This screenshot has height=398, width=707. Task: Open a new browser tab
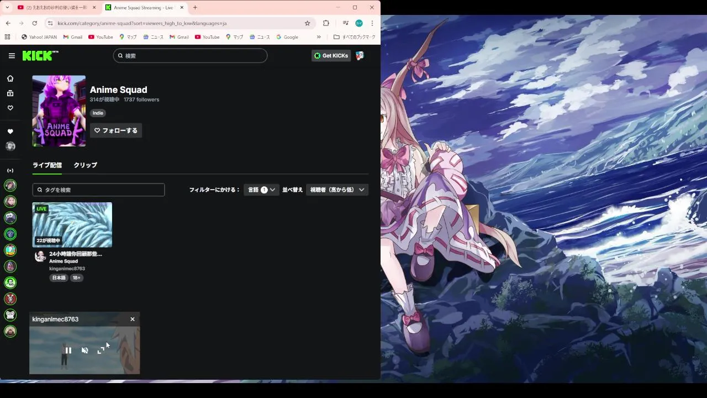coord(195,8)
